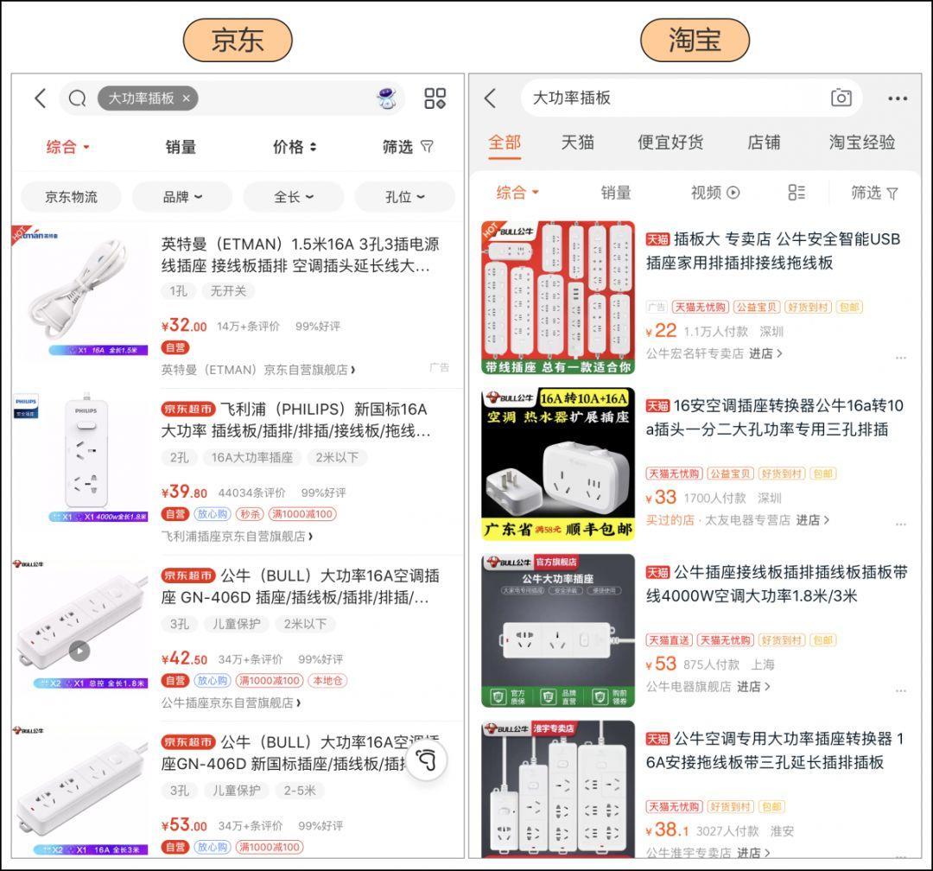The image size is (933, 871).
Task: Open the 孔位 filter dropdown
Action: pos(404,197)
